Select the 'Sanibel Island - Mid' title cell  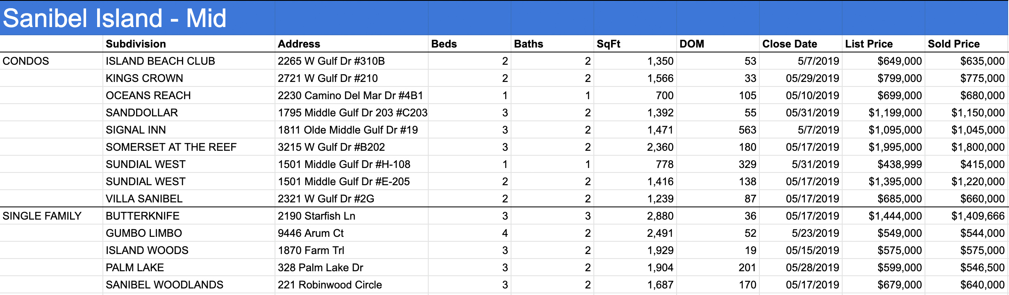click(x=137, y=18)
